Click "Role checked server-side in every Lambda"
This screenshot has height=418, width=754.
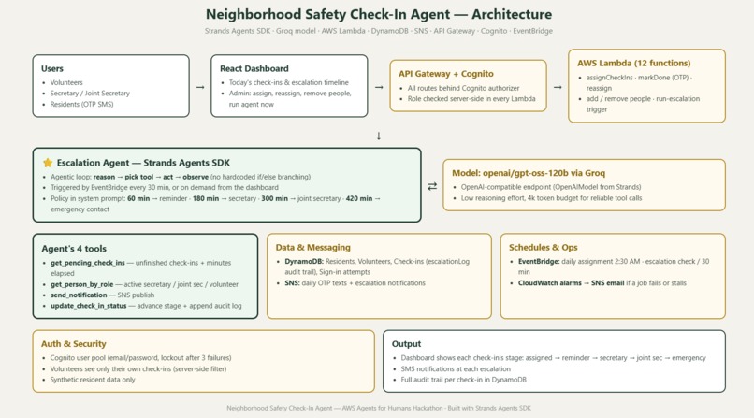(x=471, y=99)
